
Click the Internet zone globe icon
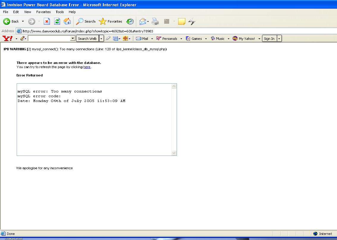click(315, 233)
